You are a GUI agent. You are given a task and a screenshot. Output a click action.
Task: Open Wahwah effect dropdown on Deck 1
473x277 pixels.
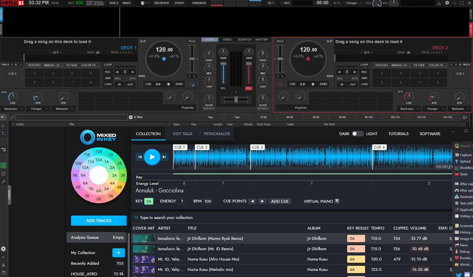click(x=63, y=109)
